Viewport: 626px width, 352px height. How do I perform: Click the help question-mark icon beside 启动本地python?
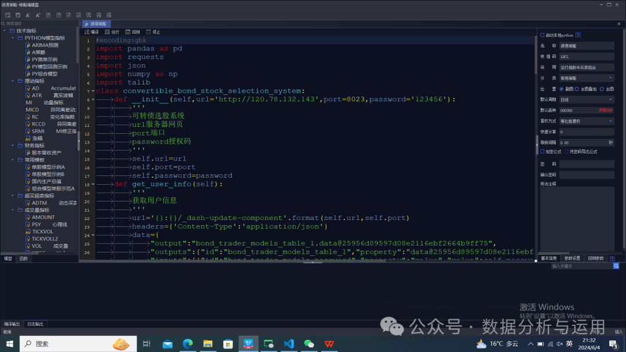[578, 35]
